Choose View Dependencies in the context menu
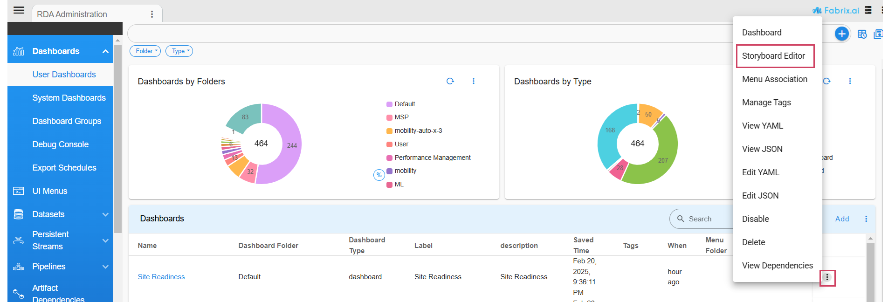Screen dimensions: 888x302 pyautogui.click(x=777, y=266)
